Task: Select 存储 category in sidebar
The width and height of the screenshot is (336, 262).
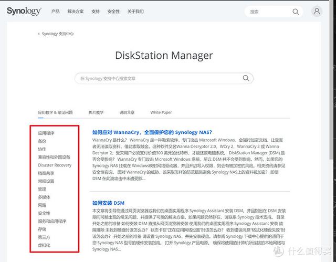Action: 42,229
